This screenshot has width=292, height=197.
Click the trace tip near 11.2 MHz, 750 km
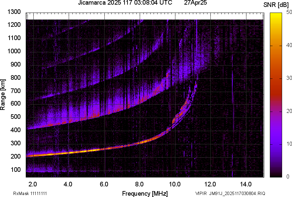pyautogui.click(x=196, y=85)
